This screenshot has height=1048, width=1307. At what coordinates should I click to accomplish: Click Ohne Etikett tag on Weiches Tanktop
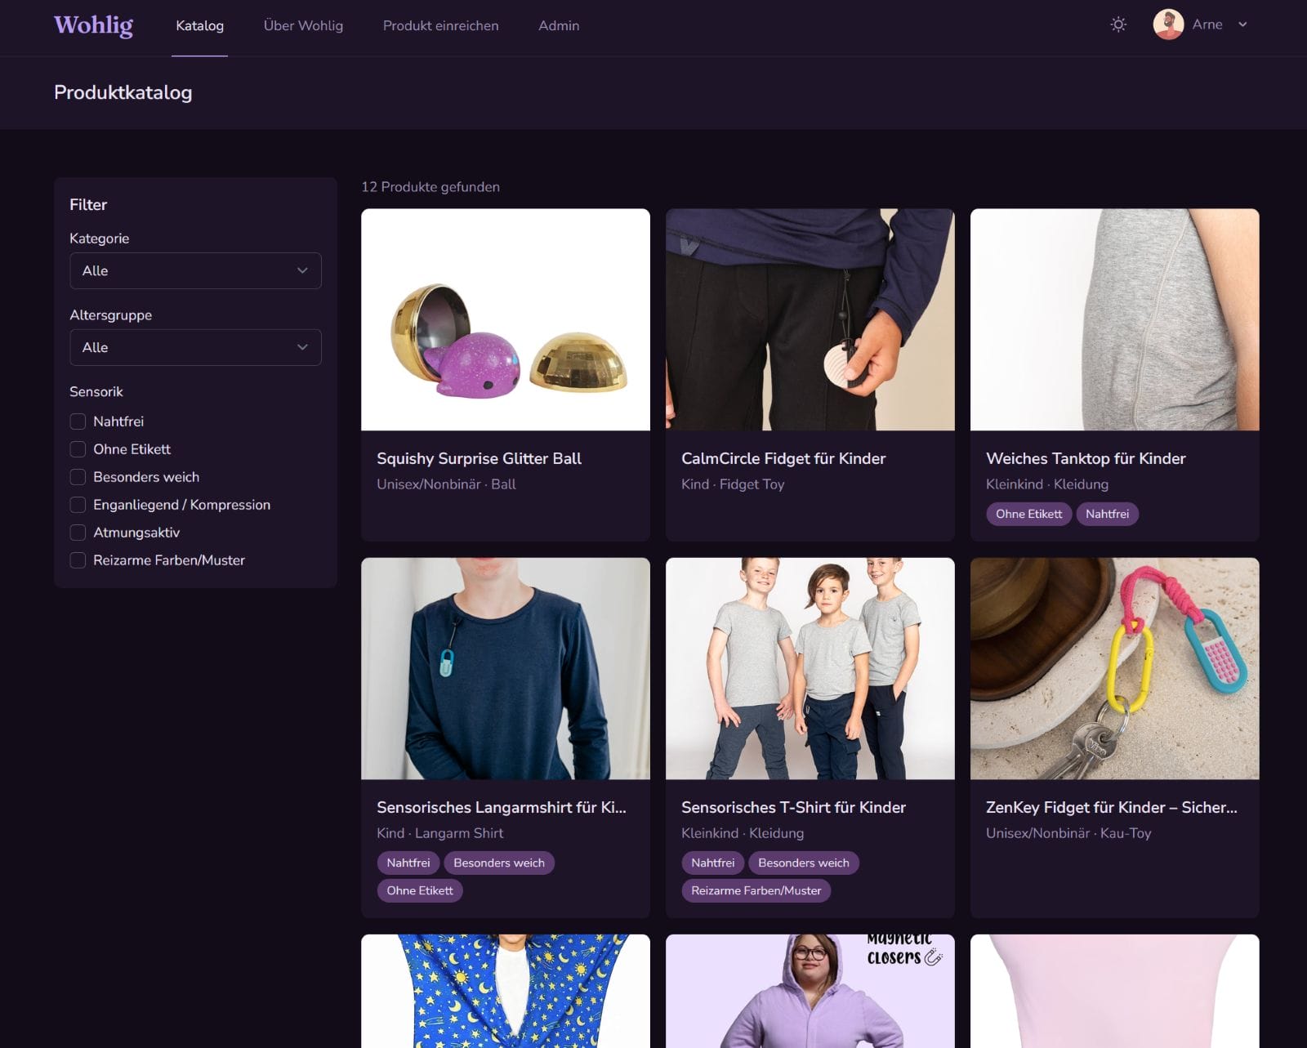[x=1028, y=514]
